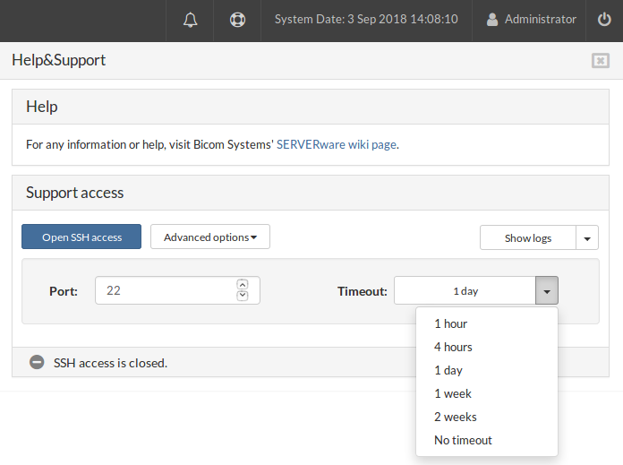The height and width of the screenshot is (465, 623).
Task: Visit the SERVERware wiki page link
Action: pos(336,143)
